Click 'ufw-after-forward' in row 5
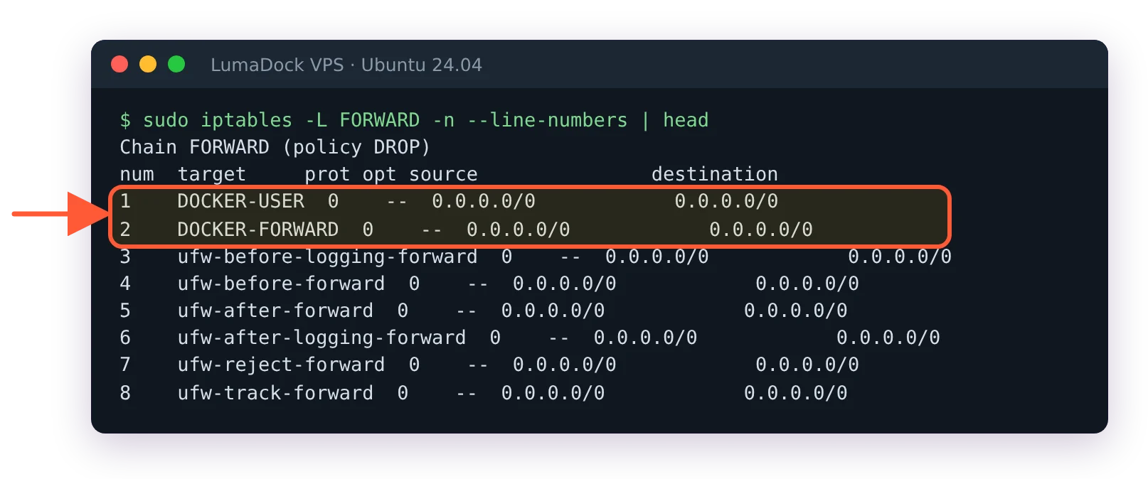 pos(275,311)
